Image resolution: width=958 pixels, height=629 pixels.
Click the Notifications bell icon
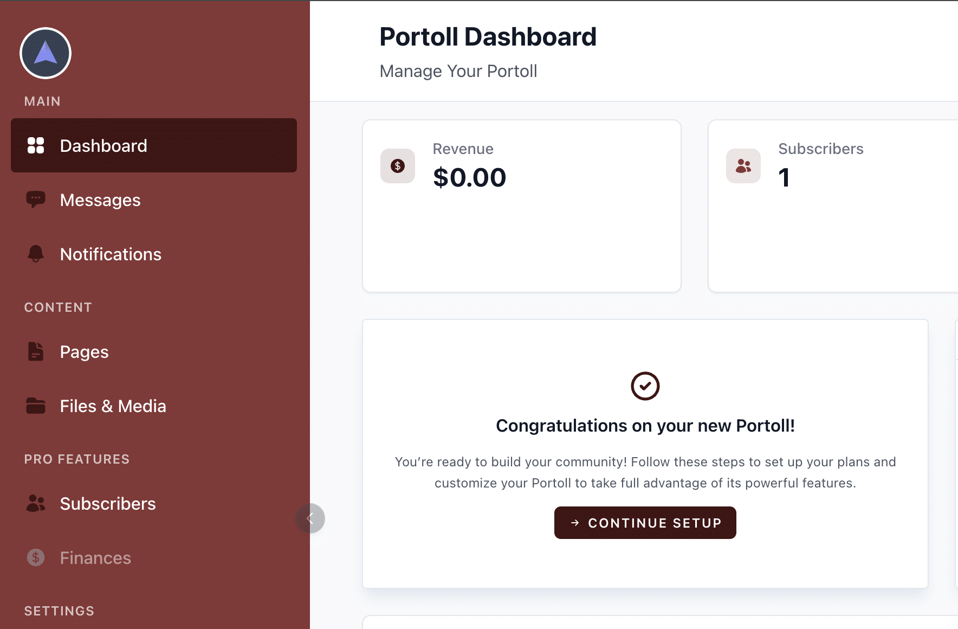point(36,254)
